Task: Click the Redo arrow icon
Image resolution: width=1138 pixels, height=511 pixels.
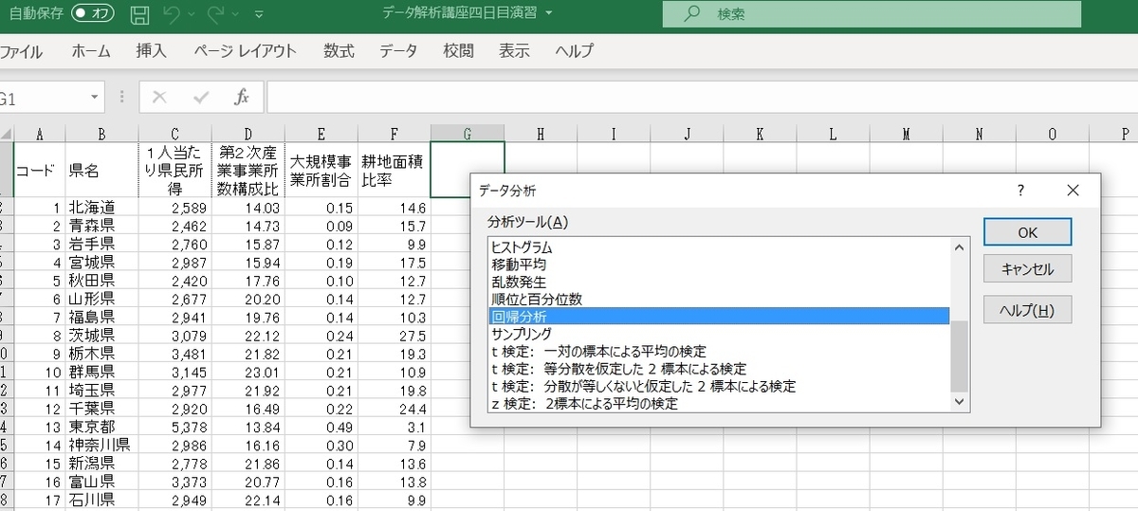Action: coord(215,15)
